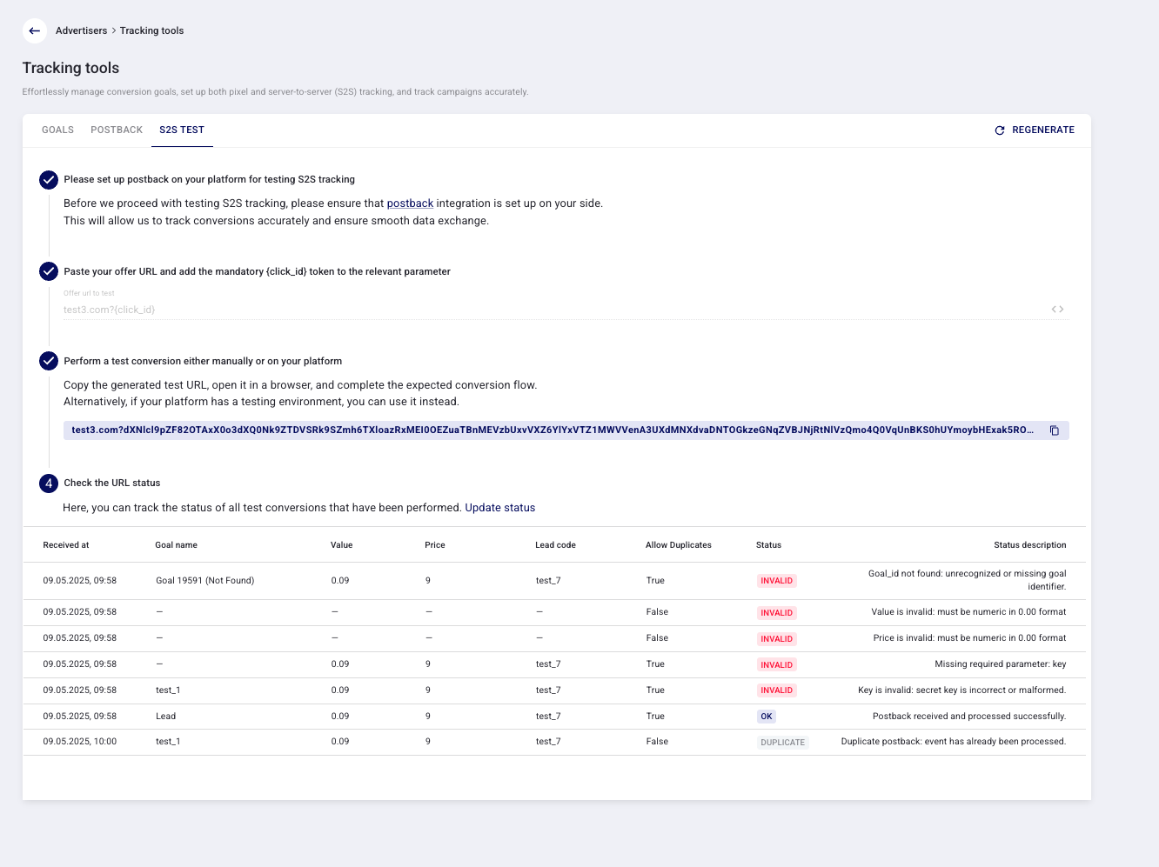
Task: Click the Tracking tools breadcrumb
Action: click(151, 30)
